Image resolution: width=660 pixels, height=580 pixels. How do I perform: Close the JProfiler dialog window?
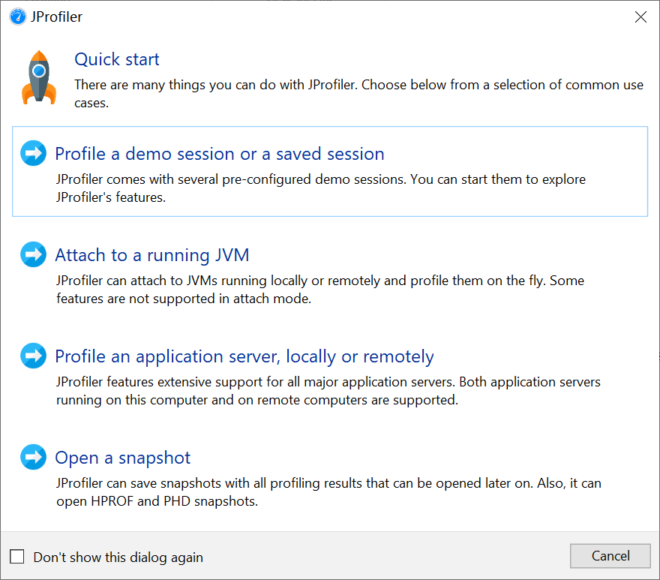point(640,17)
